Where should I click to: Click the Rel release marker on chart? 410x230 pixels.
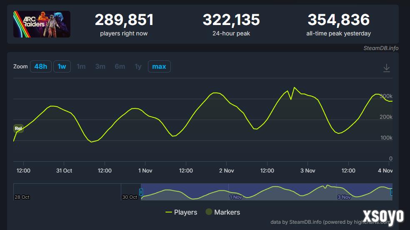point(18,128)
